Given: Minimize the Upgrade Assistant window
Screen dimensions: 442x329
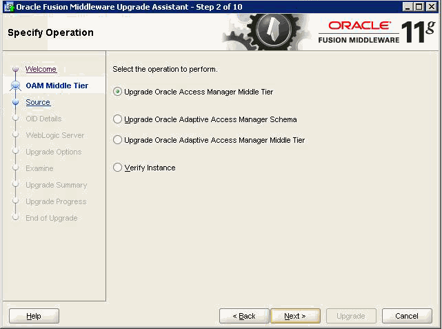Looking at the screenshot, I should pyautogui.click(x=408, y=7).
